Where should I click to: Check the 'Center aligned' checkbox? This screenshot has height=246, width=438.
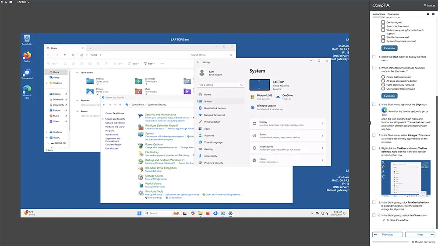click(x=383, y=22)
